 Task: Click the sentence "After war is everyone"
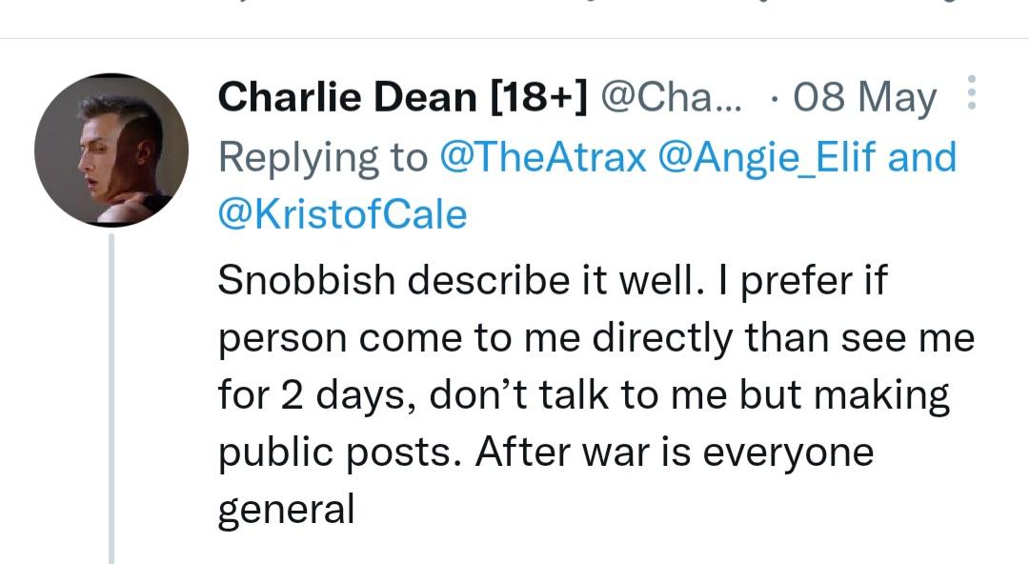[674, 452]
